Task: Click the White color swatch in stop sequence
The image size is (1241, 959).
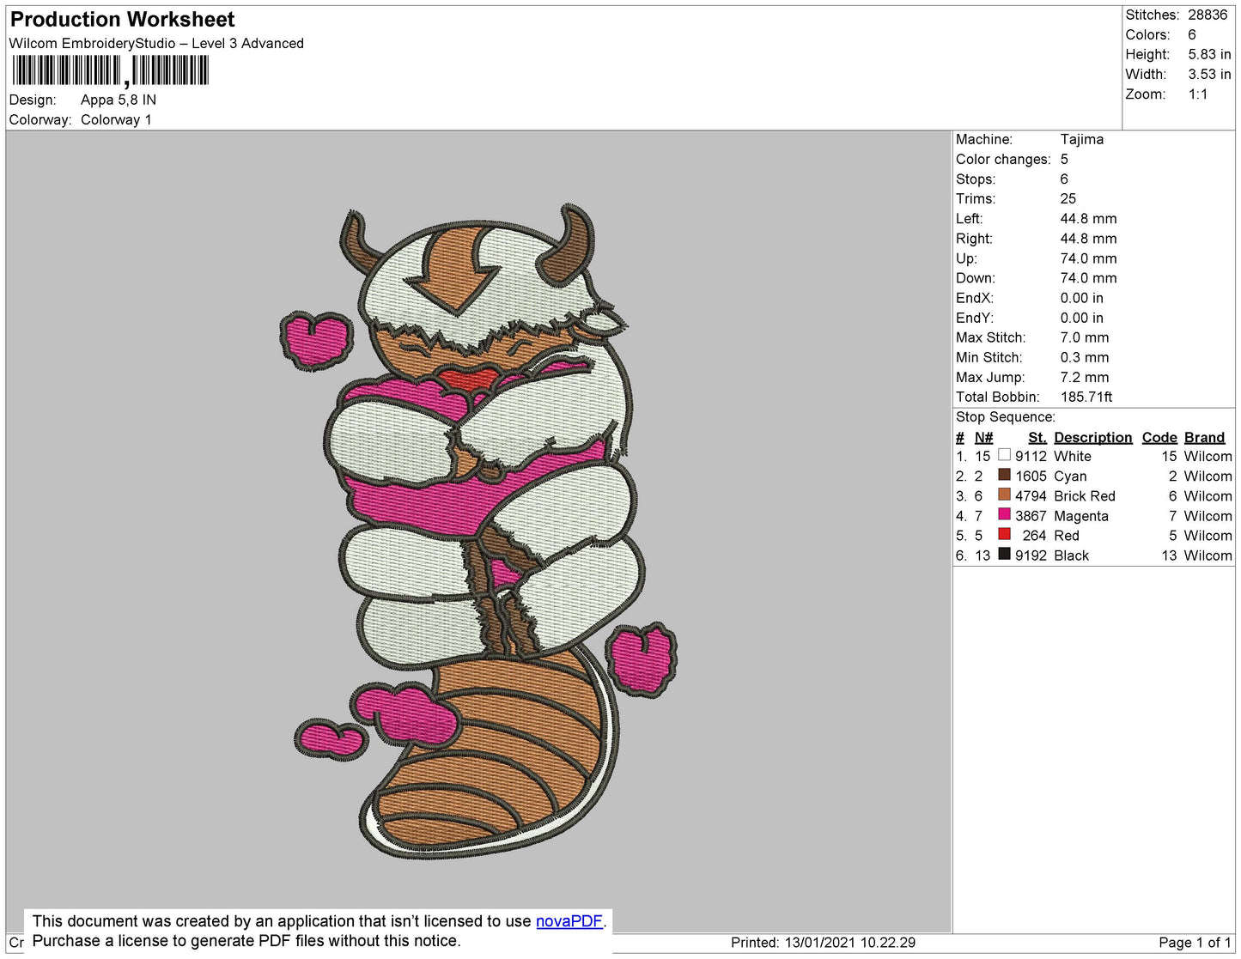Action: [1004, 455]
